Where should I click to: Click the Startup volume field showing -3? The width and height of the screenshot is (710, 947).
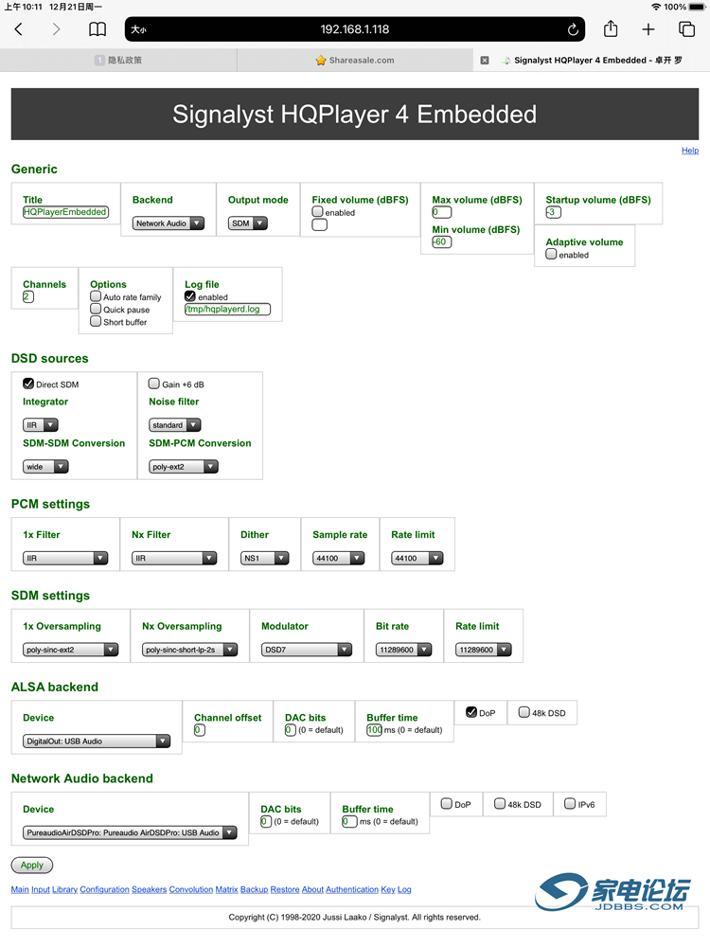553,212
